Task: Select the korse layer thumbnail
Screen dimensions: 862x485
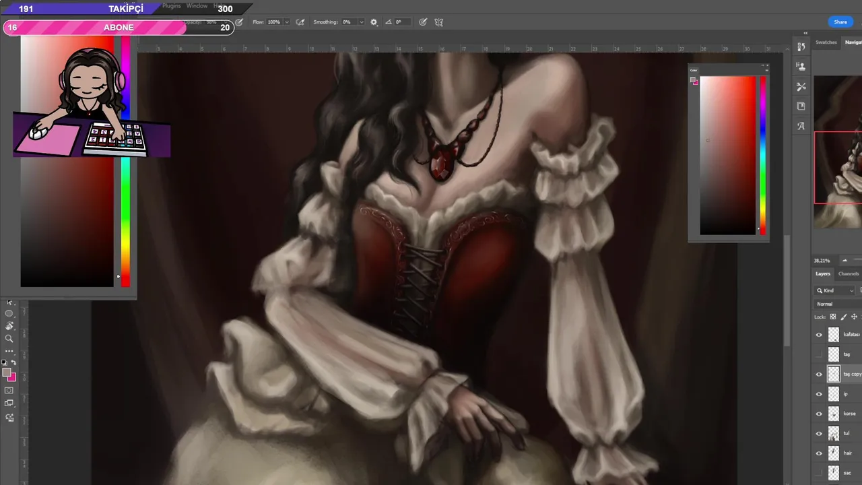Action: coord(834,414)
